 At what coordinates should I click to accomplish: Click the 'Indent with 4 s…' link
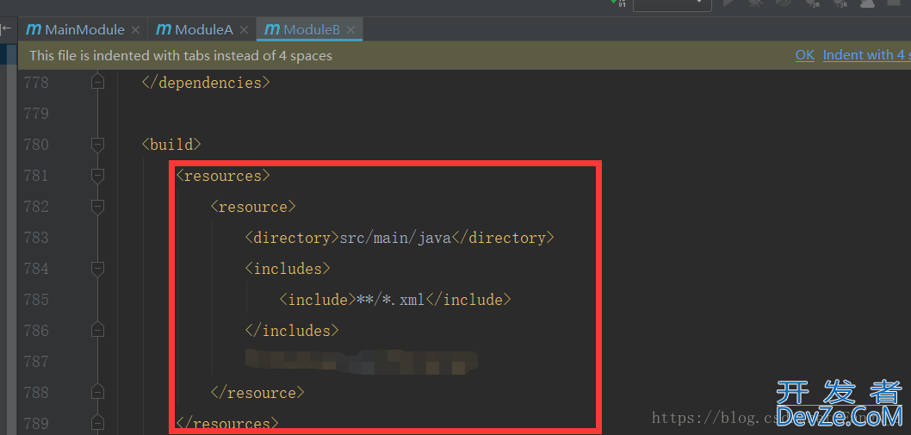pyautogui.click(x=867, y=55)
